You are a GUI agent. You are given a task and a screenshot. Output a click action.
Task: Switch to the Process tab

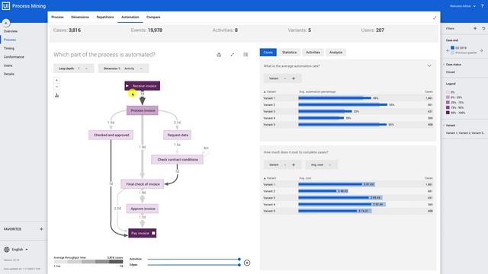tap(57, 17)
